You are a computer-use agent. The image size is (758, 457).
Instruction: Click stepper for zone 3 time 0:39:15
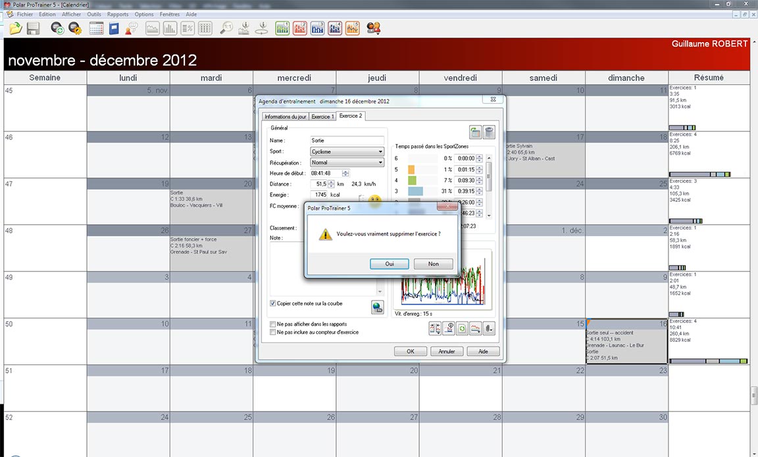(479, 191)
